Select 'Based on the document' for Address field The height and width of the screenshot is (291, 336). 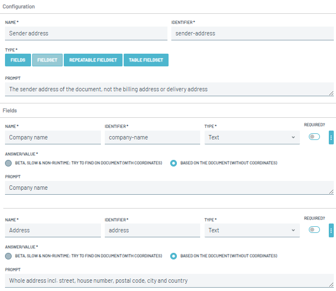point(174,256)
